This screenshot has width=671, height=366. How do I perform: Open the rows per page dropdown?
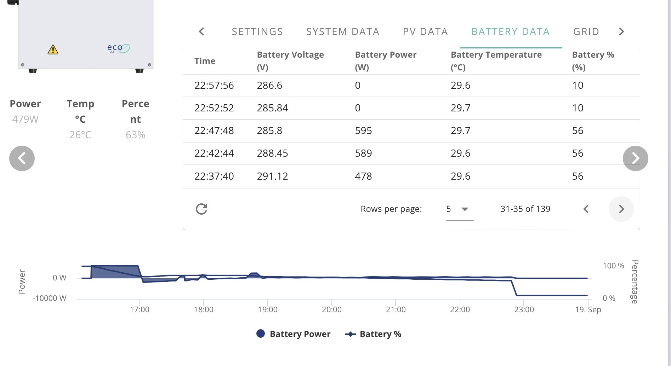(460, 209)
